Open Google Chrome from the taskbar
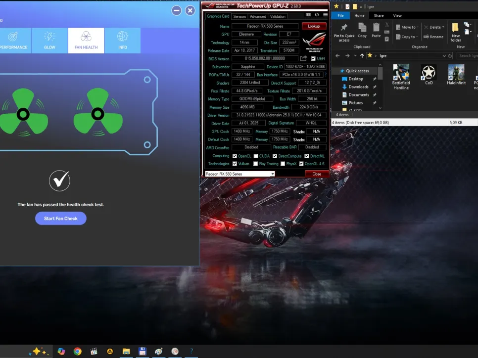This screenshot has width=478, height=358. click(77, 352)
